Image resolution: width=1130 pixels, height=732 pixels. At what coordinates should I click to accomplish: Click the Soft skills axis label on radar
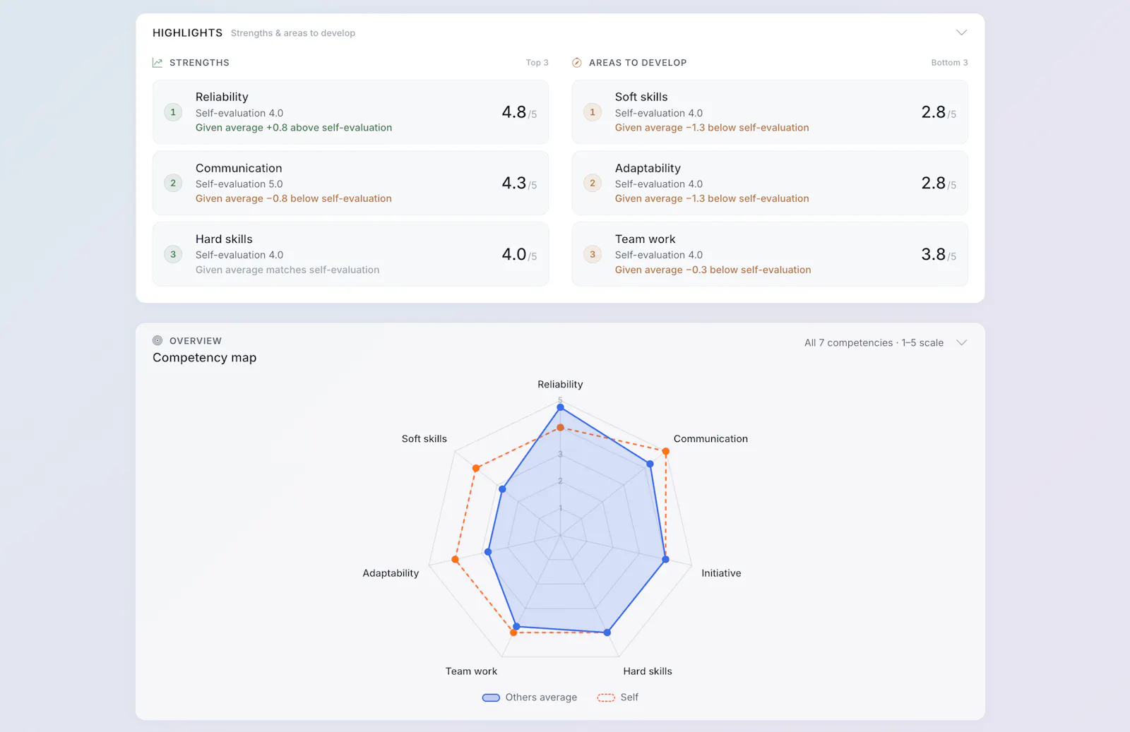424,439
